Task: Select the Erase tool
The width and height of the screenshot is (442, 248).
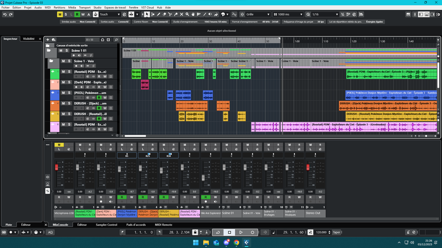Action: [x=164, y=14]
